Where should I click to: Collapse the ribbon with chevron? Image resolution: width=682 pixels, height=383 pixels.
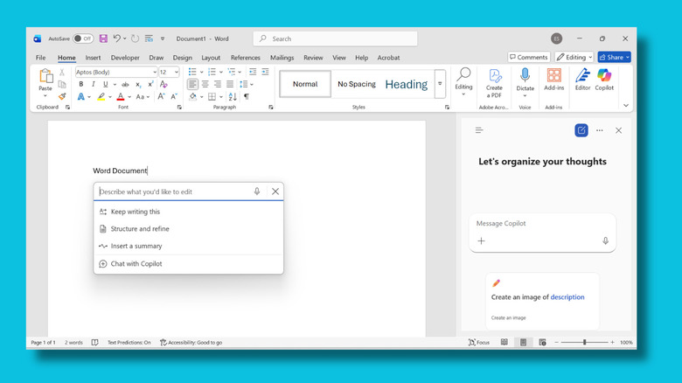[x=626, y=105]
